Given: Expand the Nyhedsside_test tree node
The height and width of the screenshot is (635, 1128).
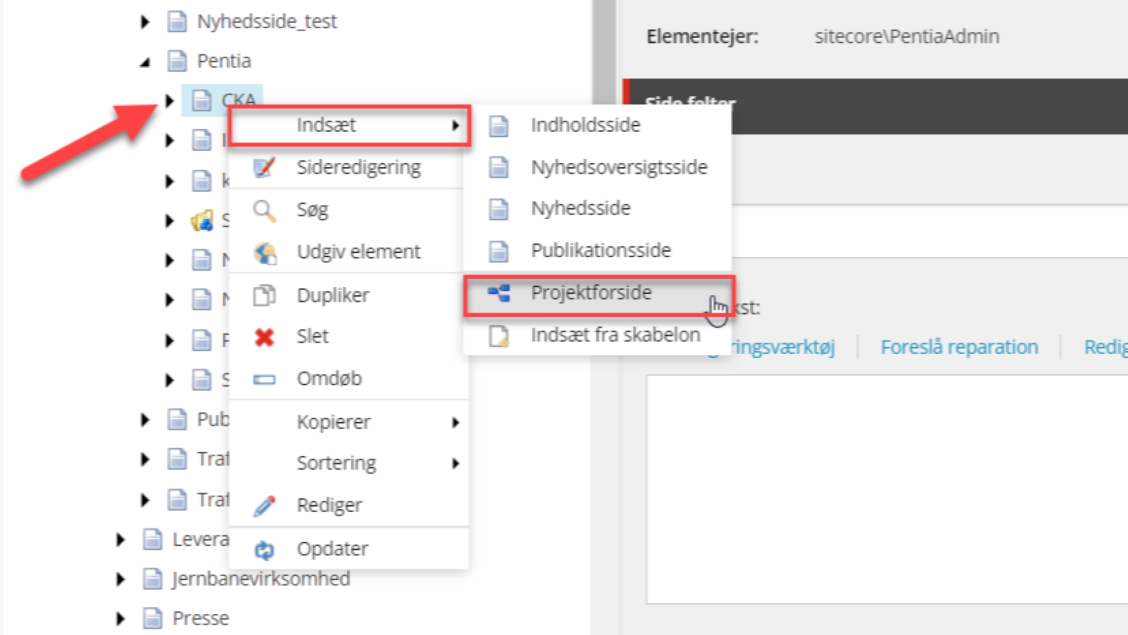Looking at the screenshot, I should pos(145,22).
